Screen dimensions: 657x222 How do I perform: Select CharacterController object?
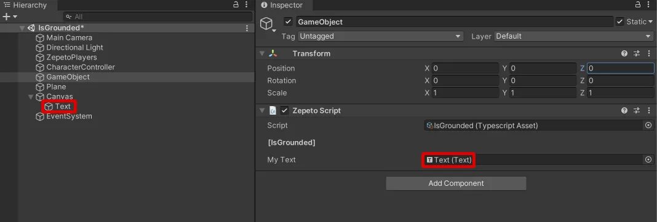pos(81,67)
